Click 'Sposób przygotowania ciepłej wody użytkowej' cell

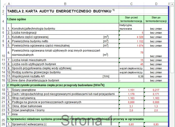click(65, 68)
